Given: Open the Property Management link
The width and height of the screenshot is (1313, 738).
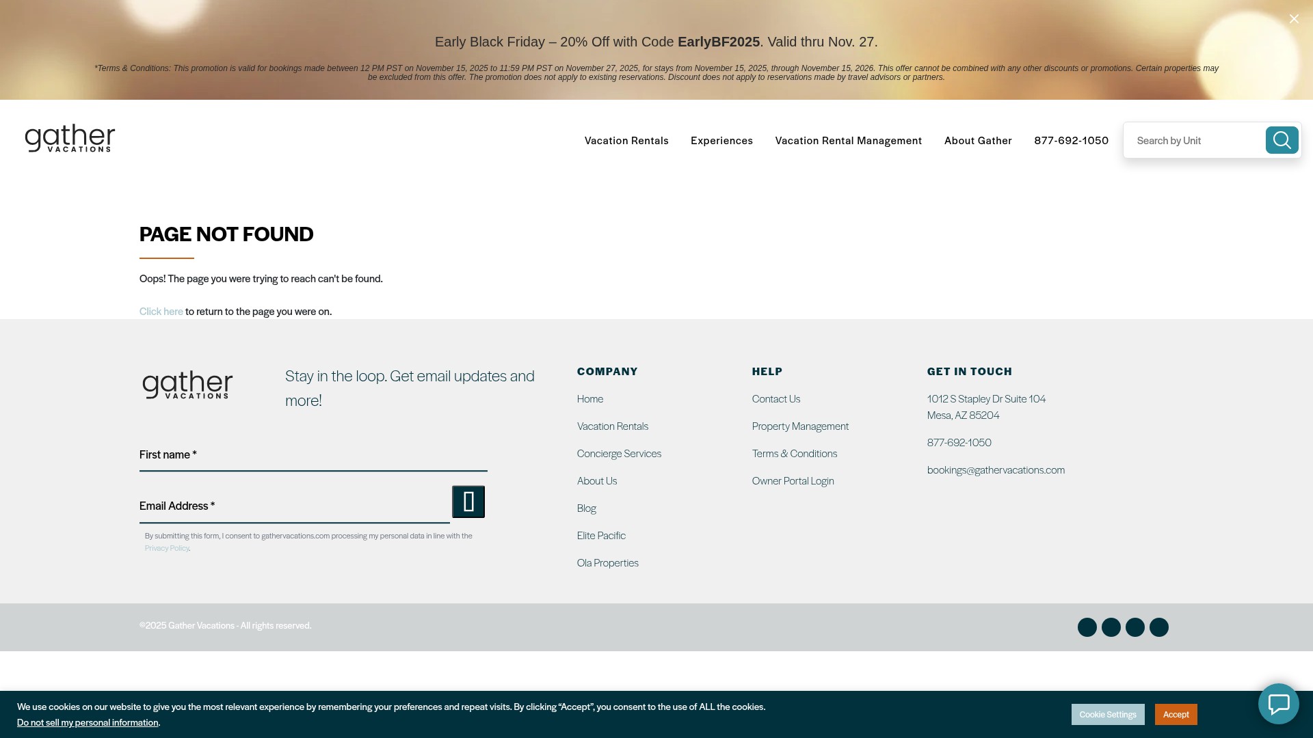Looking at the screenshot, I should coord(800,426).
